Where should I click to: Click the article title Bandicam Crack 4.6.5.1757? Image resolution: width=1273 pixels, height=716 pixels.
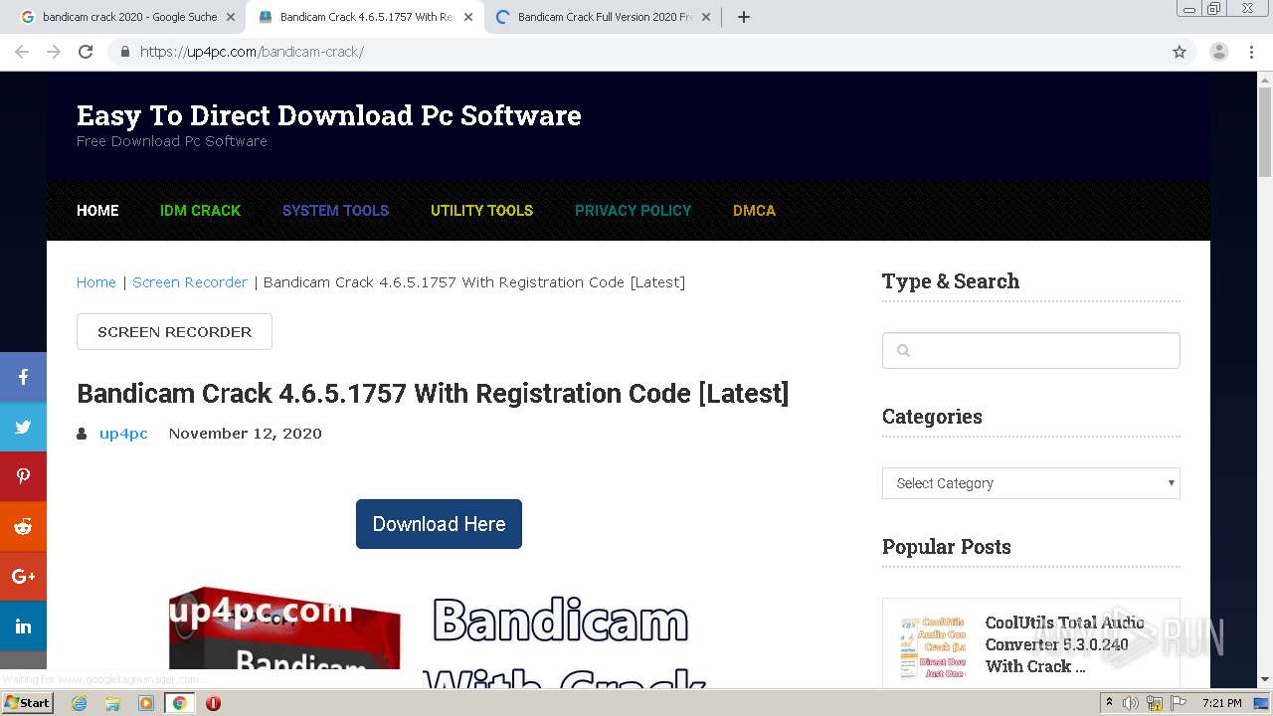click(x=433, y=394)
